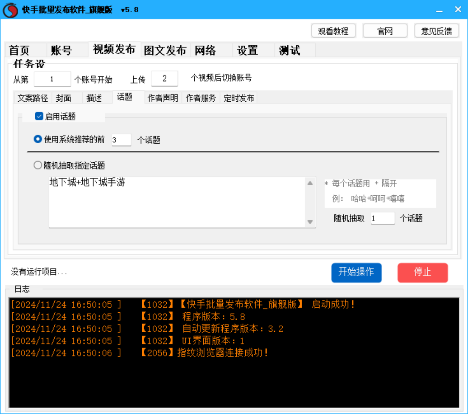Click the blue 开始操作 button
This screenshot has width=468, height=414.
(356, 272)
